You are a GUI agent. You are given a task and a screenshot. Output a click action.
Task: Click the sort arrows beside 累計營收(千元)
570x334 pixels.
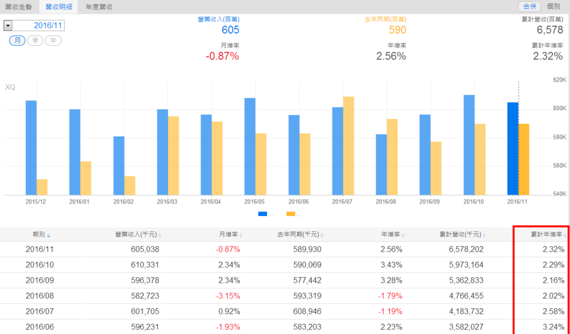pyautogui.click(x=484, y=235)
